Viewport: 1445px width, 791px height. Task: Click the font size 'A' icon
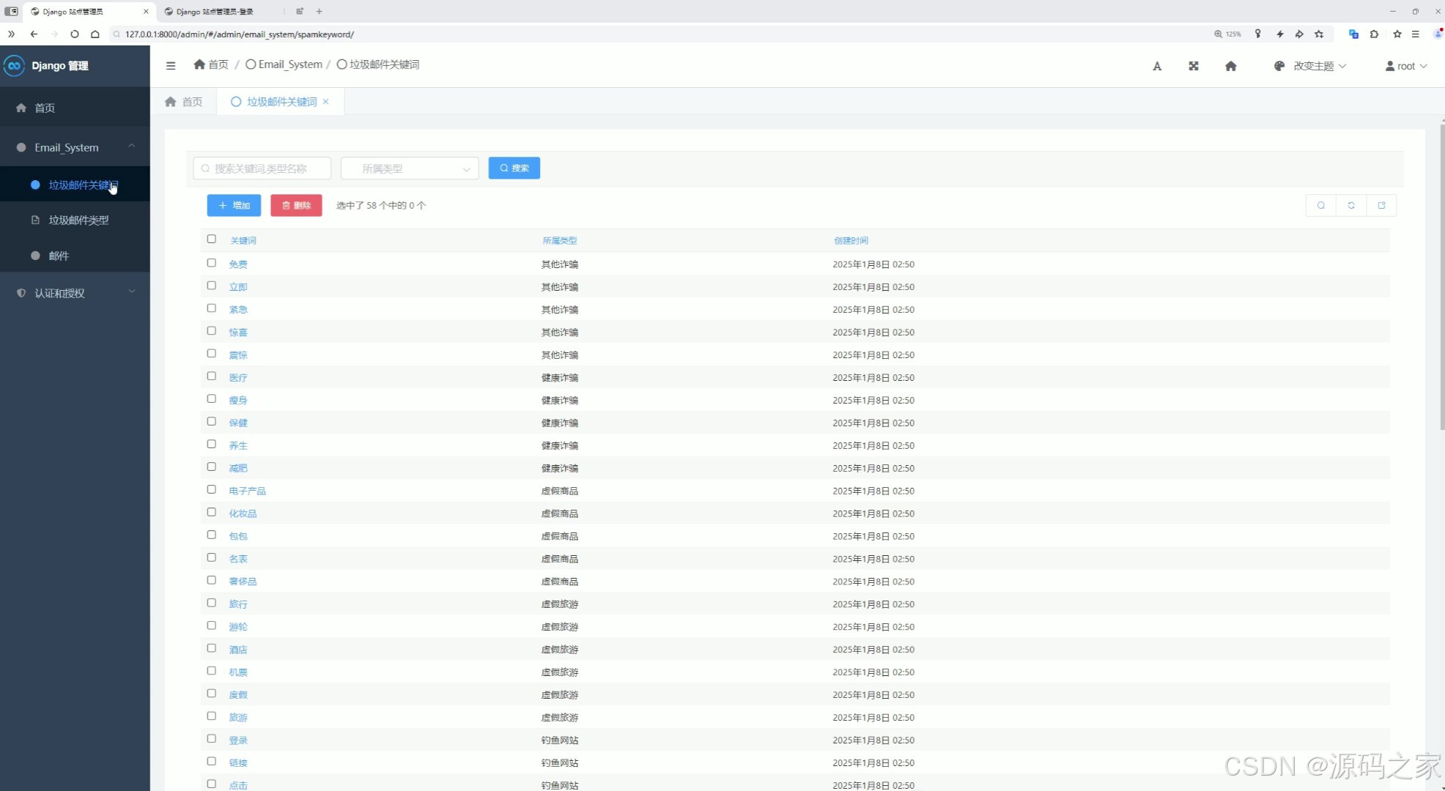pos(1157,66)
